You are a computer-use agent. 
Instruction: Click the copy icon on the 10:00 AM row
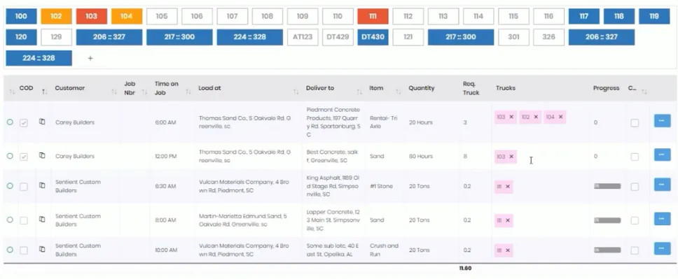pos(42,249)
